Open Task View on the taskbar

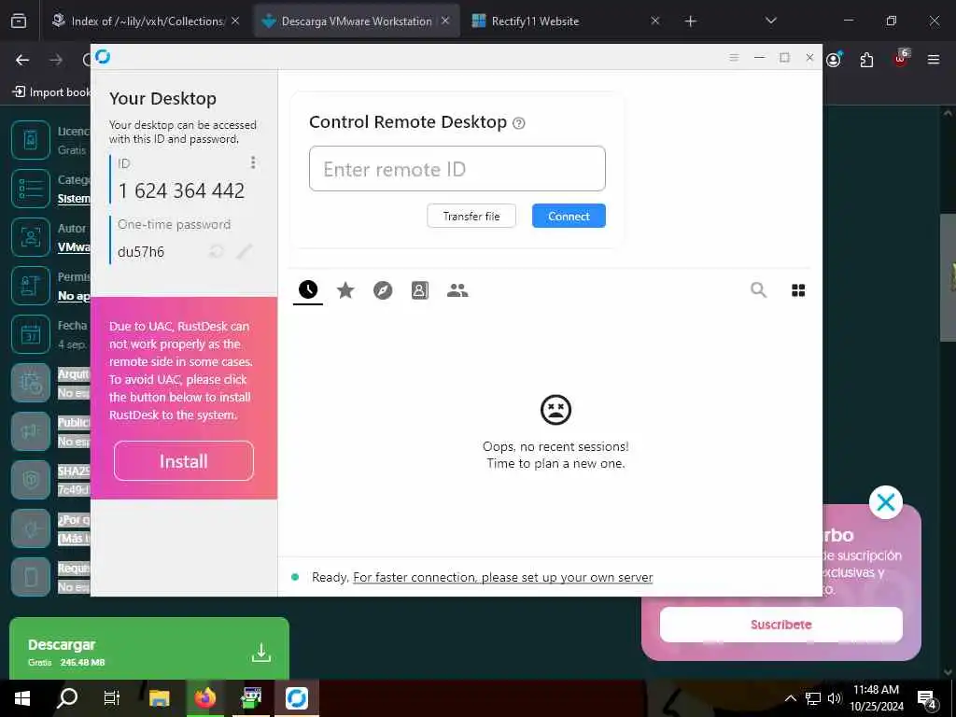[x=112, y=698]
